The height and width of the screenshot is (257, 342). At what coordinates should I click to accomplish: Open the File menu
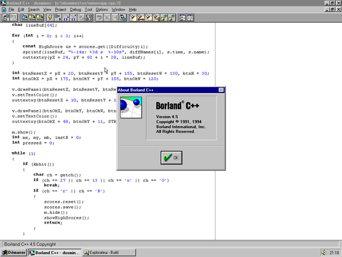point(11,10)
